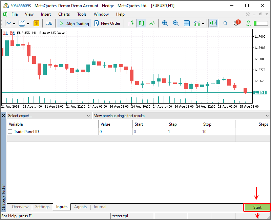Click the 1.16563 current price label
Image resolution: width=271 pixels, height=220 pixels.
(x=260, y=92)
